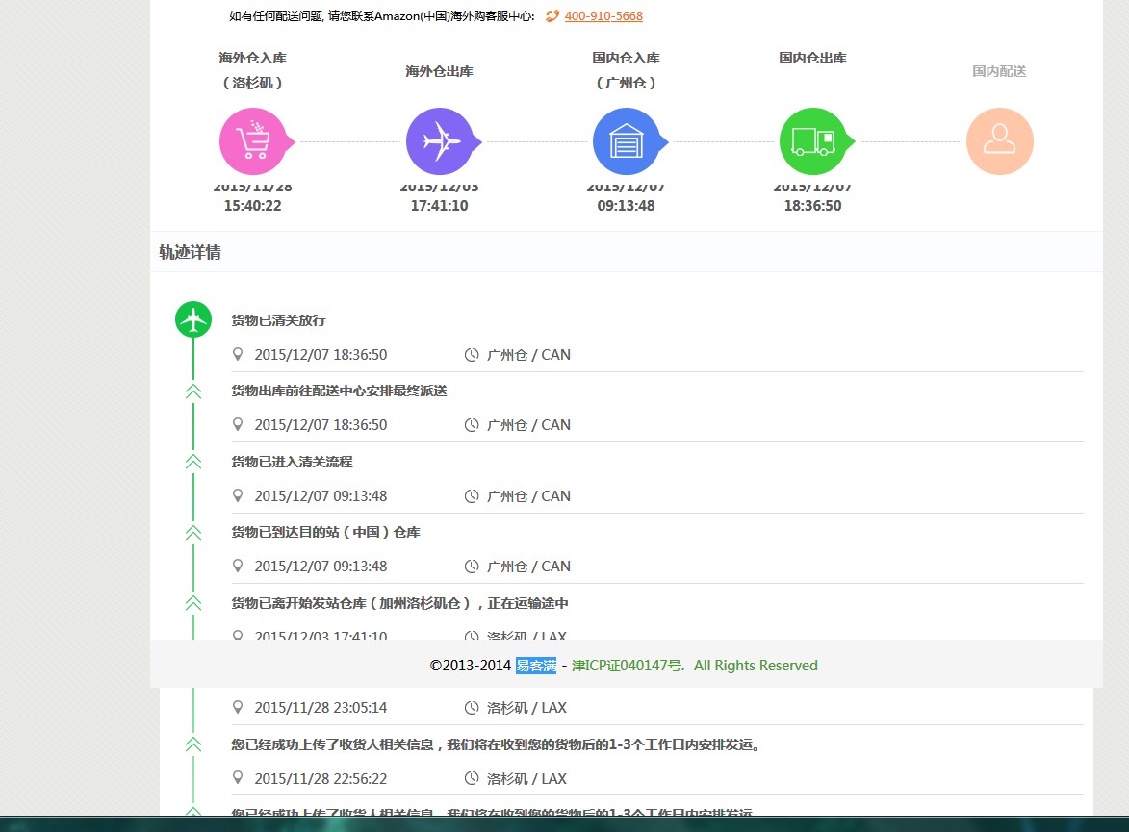Viewport: 1129px width, 832px height.
Task: Click the chevron marker beside 货物出库前往配送中心
Action: tap(192, 391)
